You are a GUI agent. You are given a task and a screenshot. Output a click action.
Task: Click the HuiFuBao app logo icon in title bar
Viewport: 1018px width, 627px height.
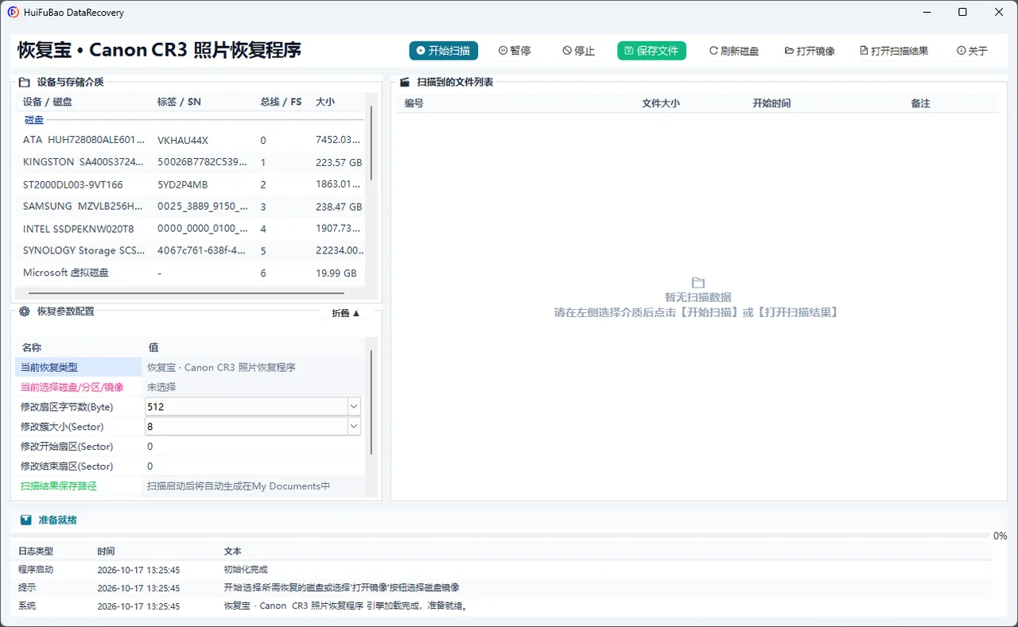[x=14, y=13]
